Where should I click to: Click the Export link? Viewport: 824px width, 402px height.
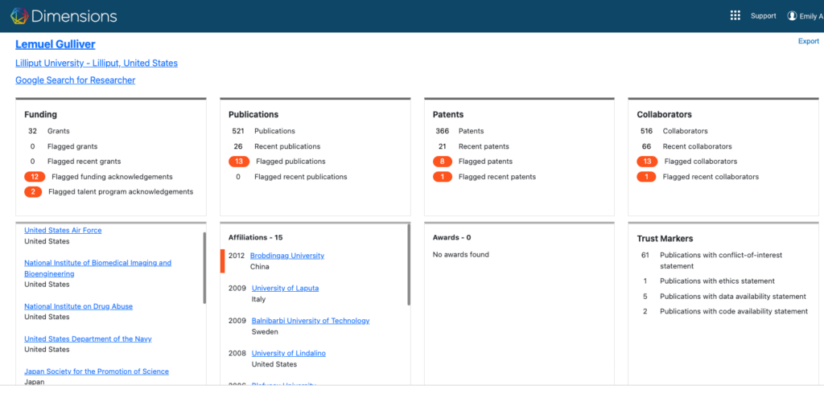coord(808,41)
